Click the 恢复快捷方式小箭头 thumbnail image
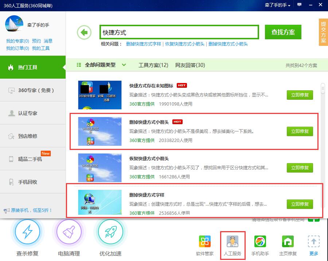 point(100,167)
